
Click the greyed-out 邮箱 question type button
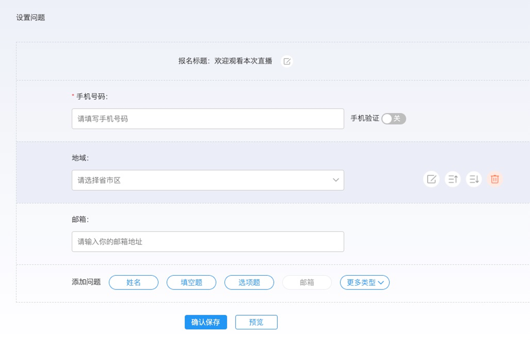307,282
